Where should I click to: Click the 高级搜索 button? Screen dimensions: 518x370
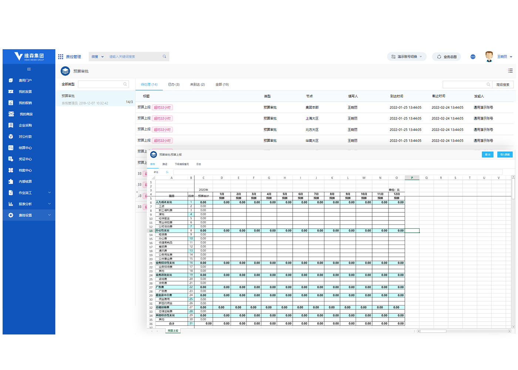[x=502, y=85]
